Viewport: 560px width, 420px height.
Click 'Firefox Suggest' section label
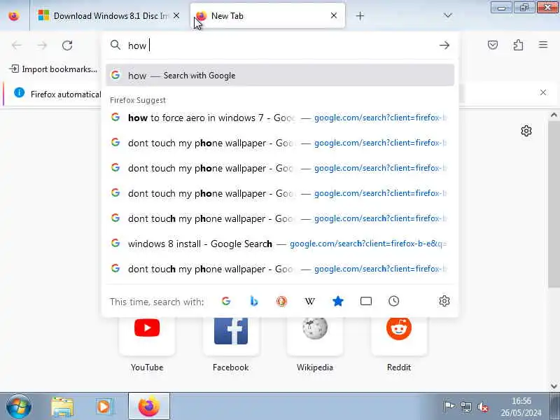click(x=138, y=100)
